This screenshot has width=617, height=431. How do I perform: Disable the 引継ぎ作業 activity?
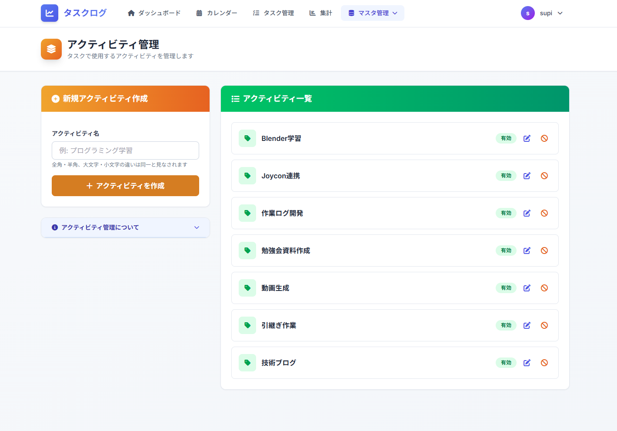coord(544,325)
